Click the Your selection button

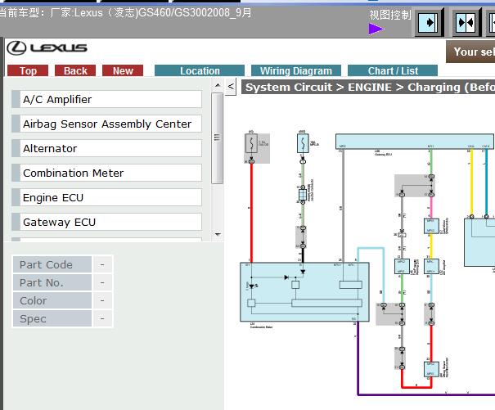point(470,52)
